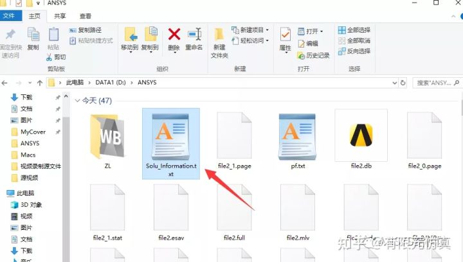Select the file2.esav file

click(x=171, y=213)
